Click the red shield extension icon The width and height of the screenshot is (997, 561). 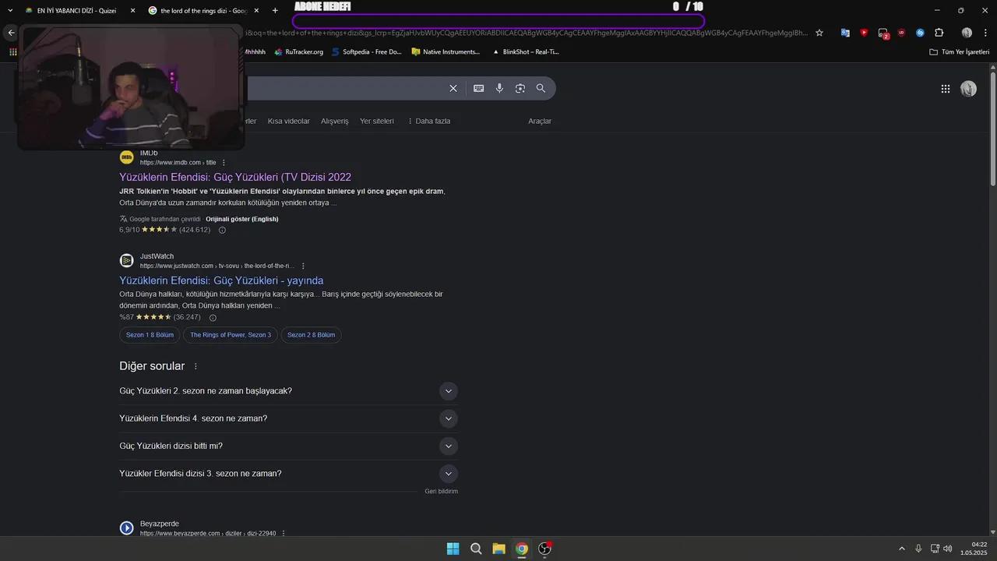[x=864, y=33]
